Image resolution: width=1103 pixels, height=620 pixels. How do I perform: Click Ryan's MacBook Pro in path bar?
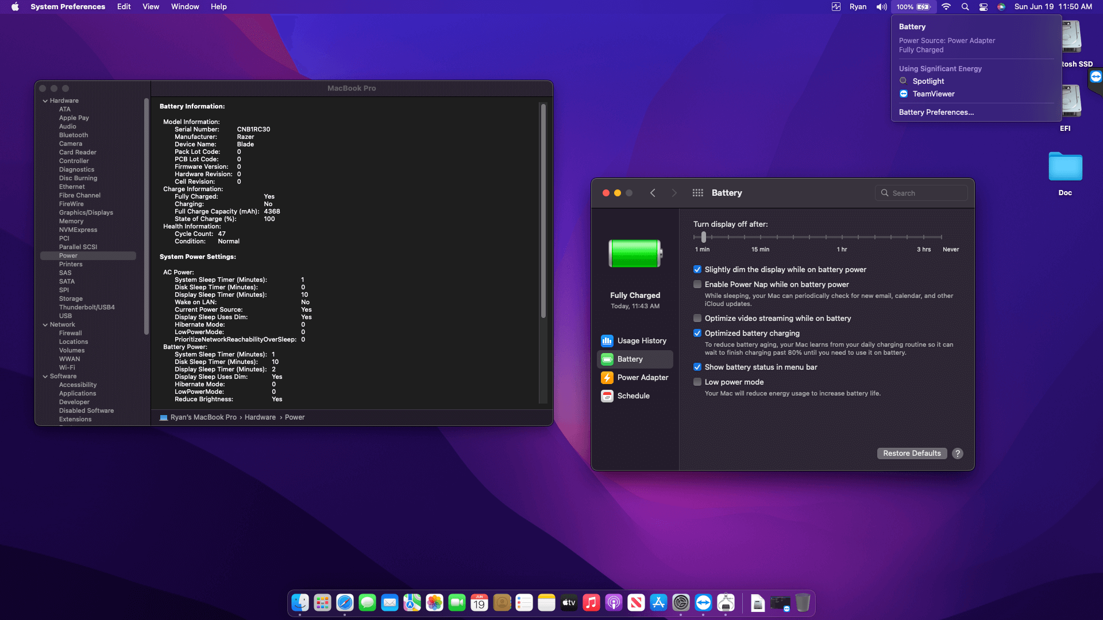click(203, 417)
